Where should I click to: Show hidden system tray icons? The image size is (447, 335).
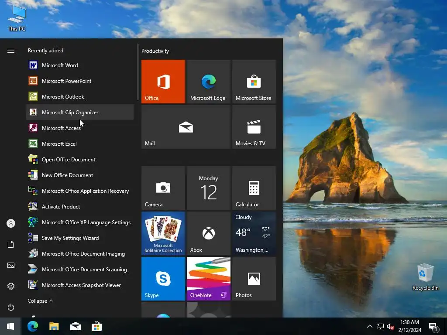click(x=369, y=326)
